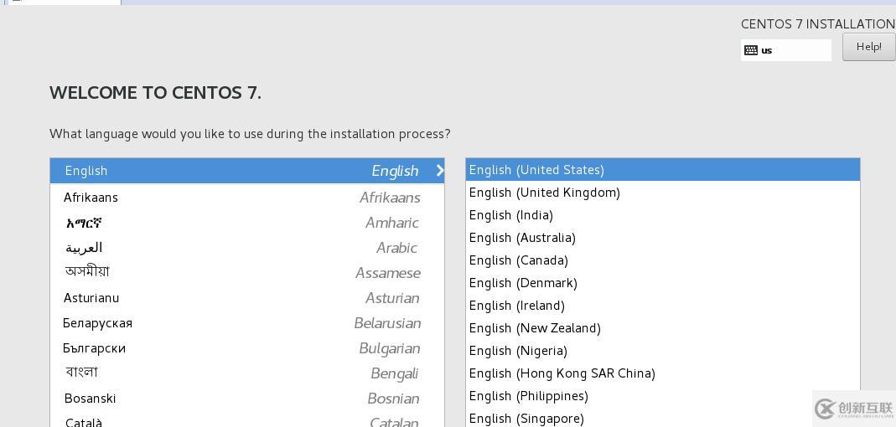This screenshot has width=896, height=427.
Task: Choose English (Nigeria) locale
Action: pos(663,351)
